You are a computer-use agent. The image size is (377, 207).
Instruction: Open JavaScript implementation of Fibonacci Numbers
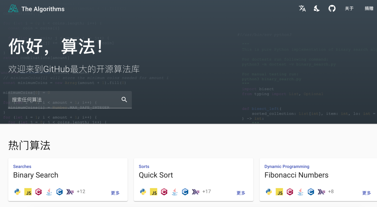(279, 192)
